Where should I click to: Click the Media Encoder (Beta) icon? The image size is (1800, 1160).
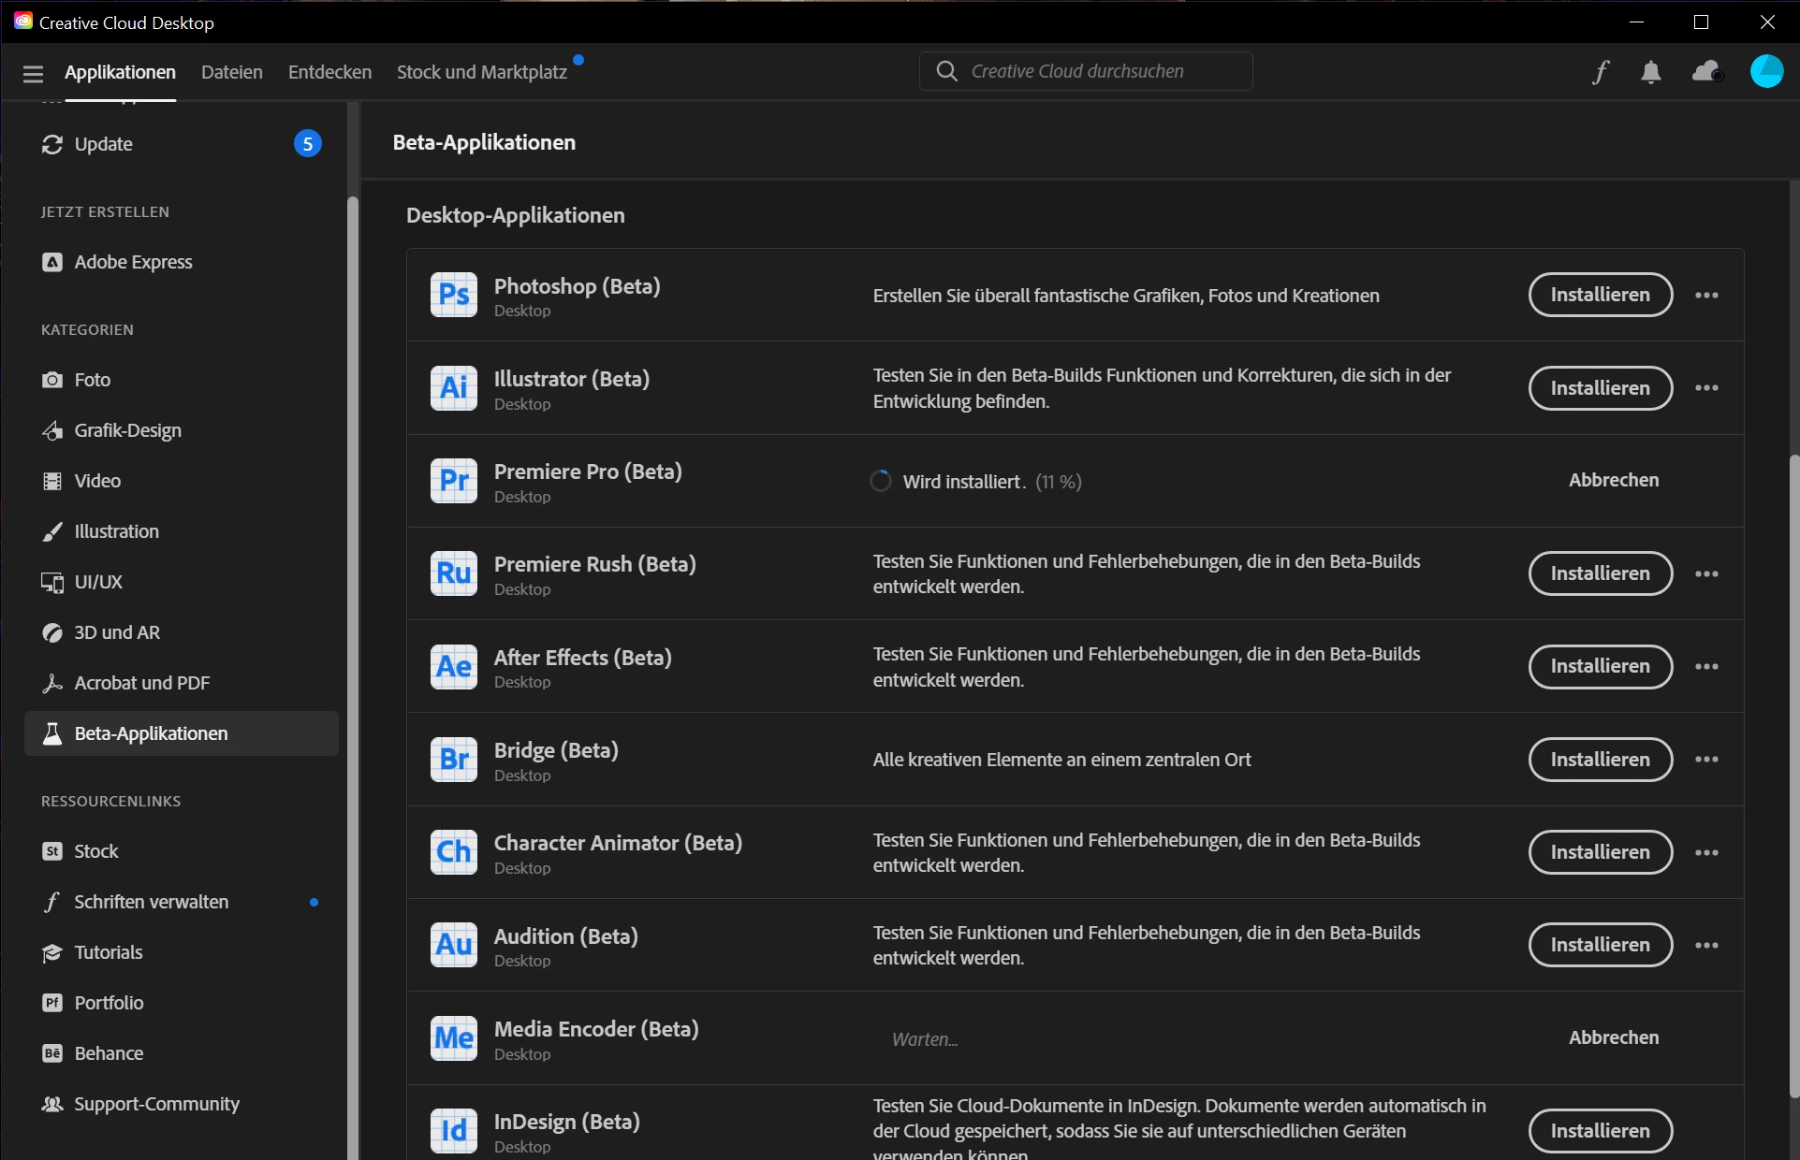tap(454, 1038)
